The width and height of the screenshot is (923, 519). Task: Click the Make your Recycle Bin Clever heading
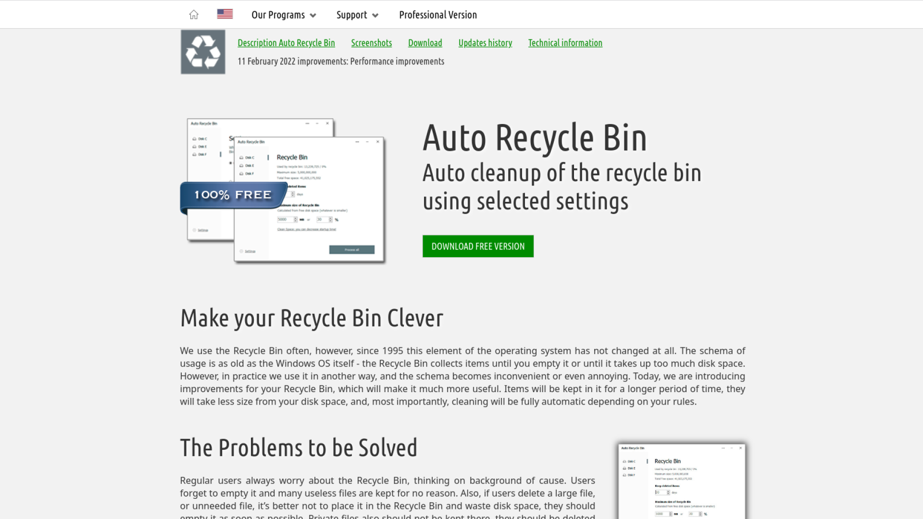(312, 318)
